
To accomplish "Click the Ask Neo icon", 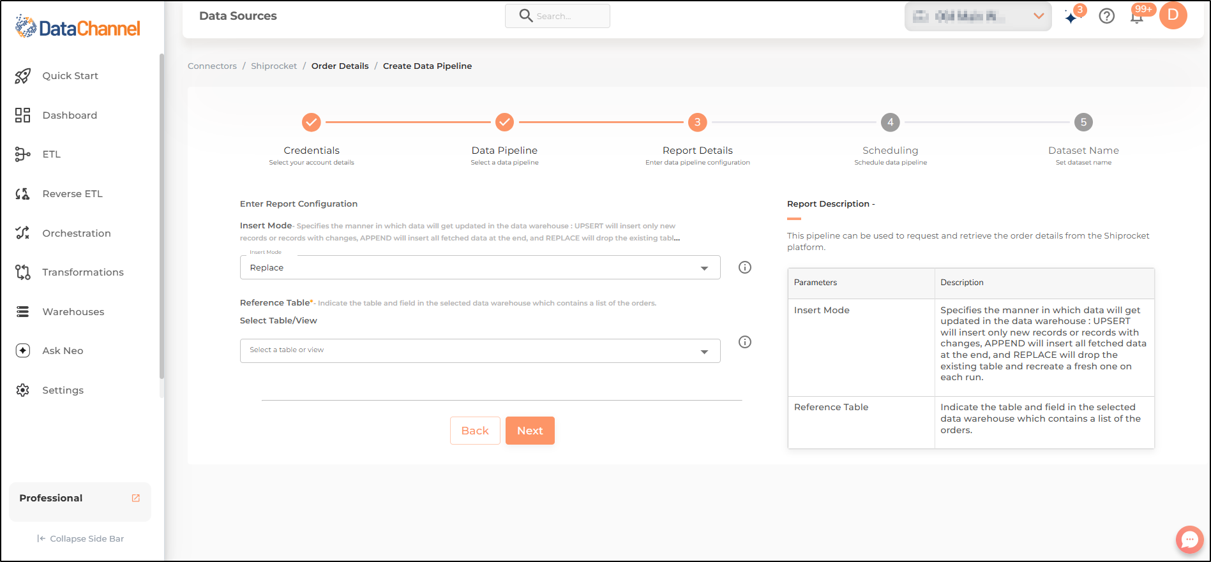I will click(x=23, y=351).
